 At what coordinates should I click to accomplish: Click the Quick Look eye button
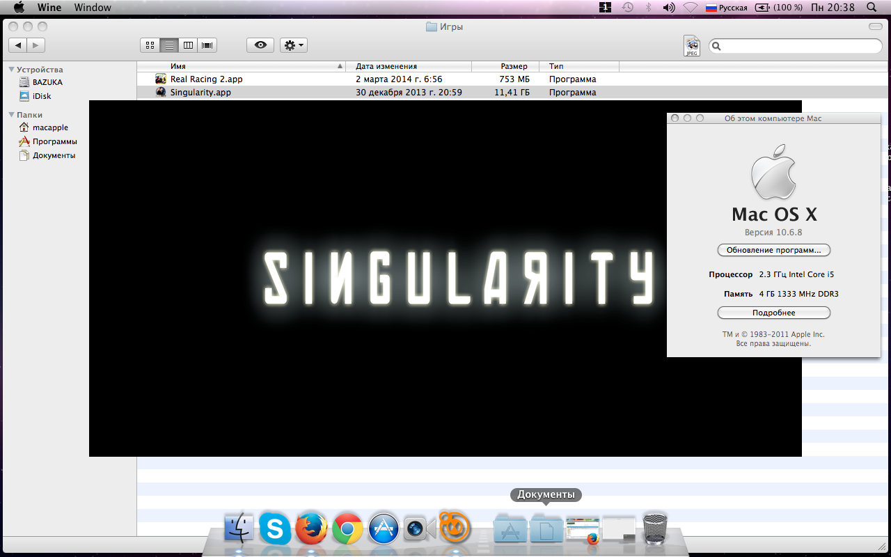pyautogui.click(x=260, y=45)
